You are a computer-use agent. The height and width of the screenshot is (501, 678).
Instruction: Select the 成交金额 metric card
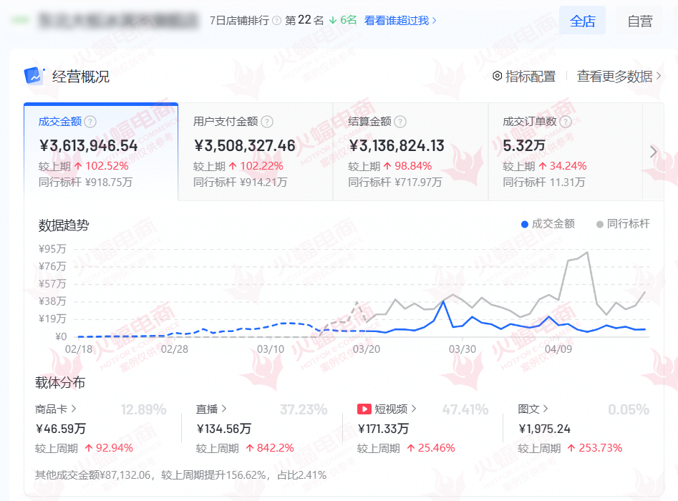click(x=101, y=152)
